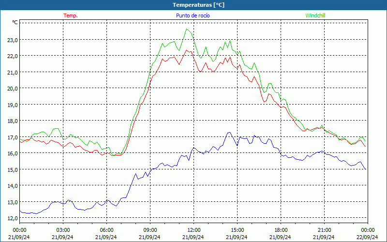Click the '20,0' y-axis value
Screen dimensions: 387x242
tap(13, 89)
